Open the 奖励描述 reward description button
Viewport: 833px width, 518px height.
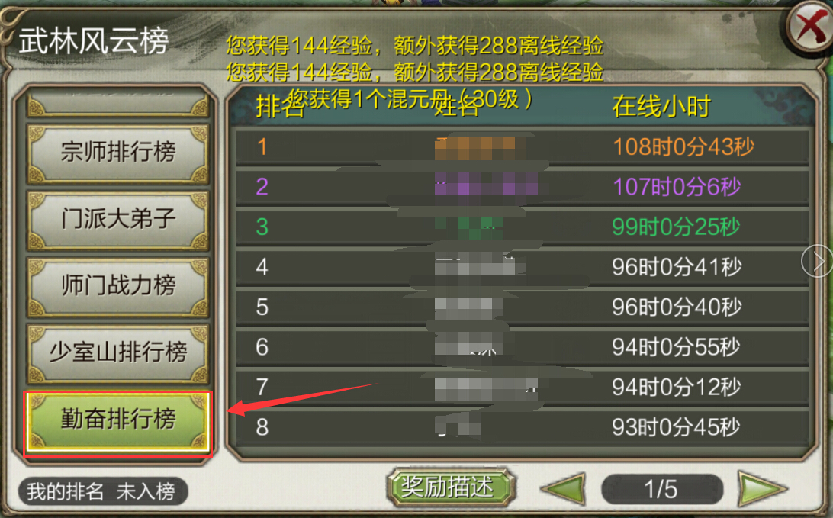451,487
